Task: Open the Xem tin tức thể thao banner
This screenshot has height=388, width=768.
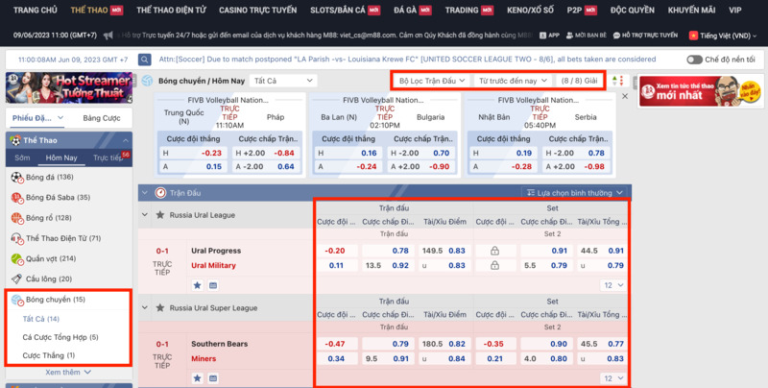Action: 701,91
